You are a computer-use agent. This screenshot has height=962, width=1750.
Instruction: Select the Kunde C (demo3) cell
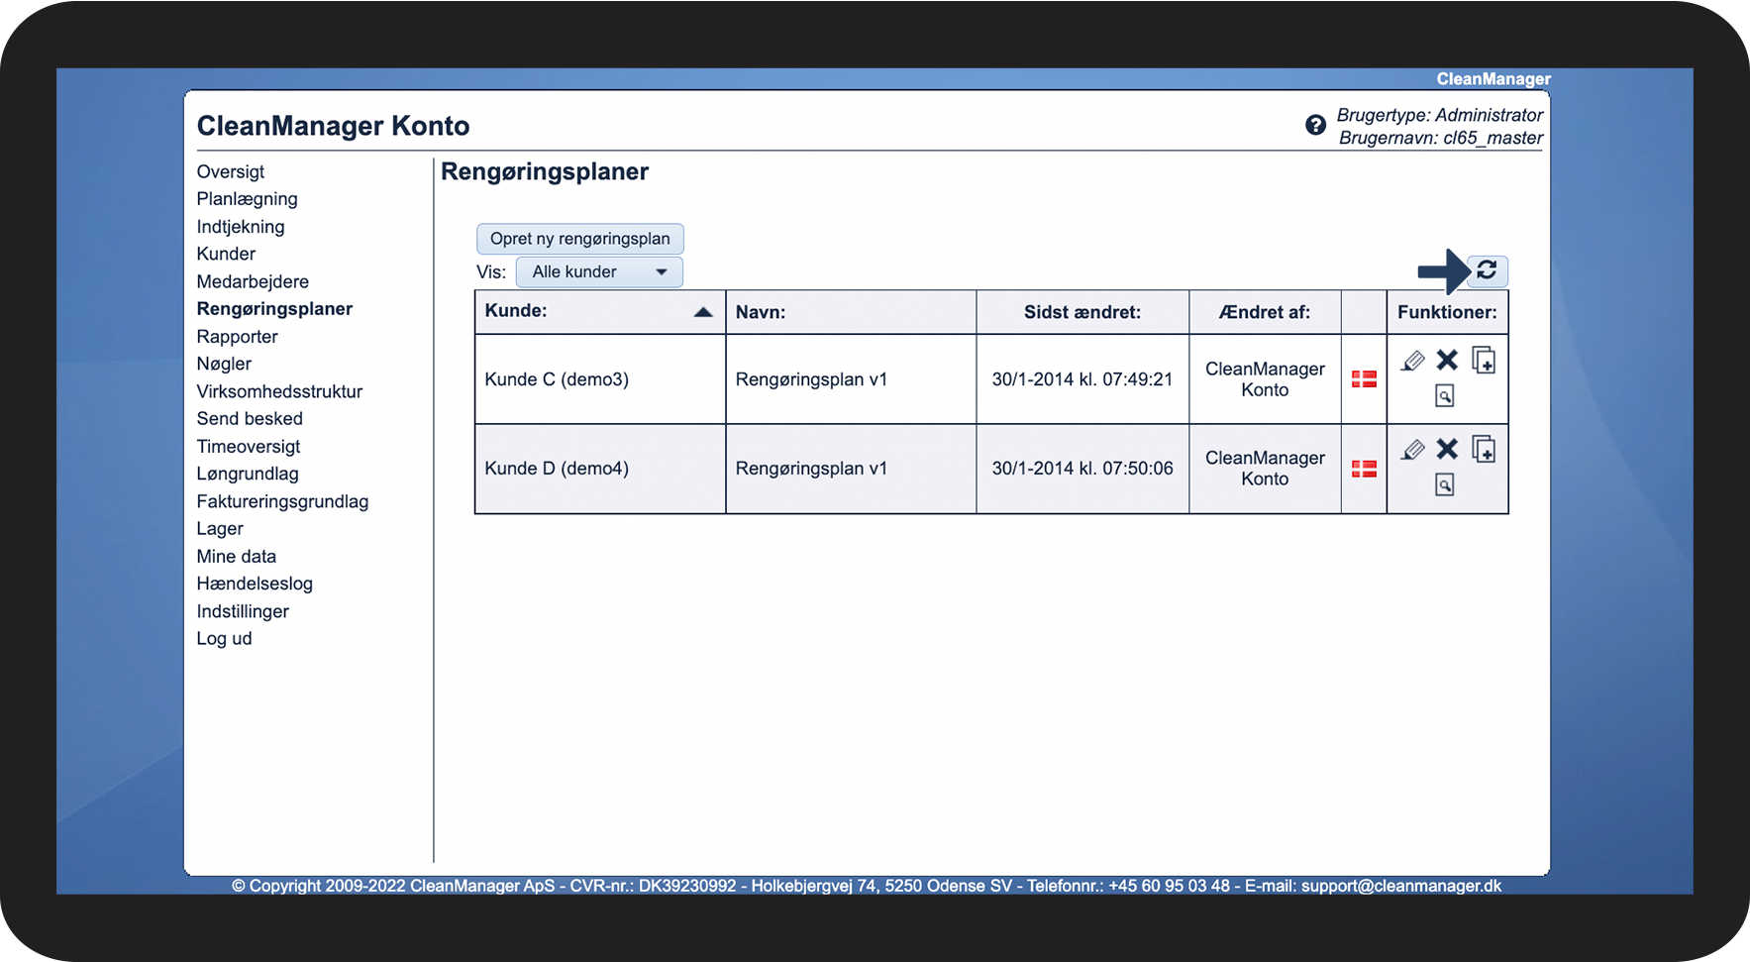point(600,379)
